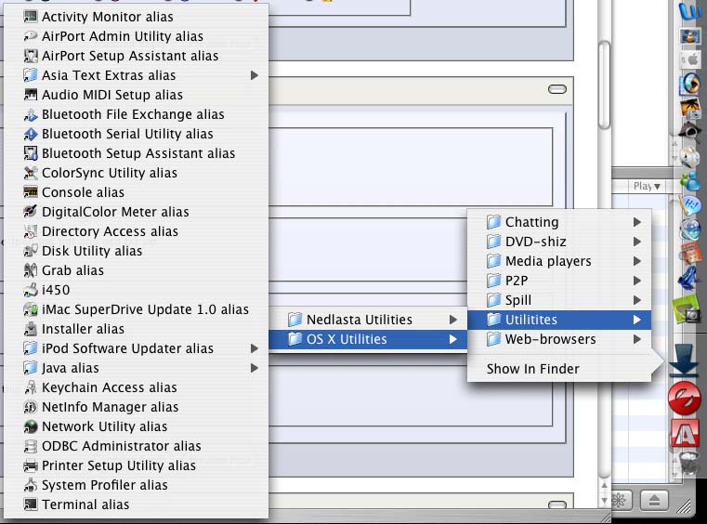Open AirPort Admin Utility alias
The width and height of the screenshot is (707, 524).
(137, 36)
